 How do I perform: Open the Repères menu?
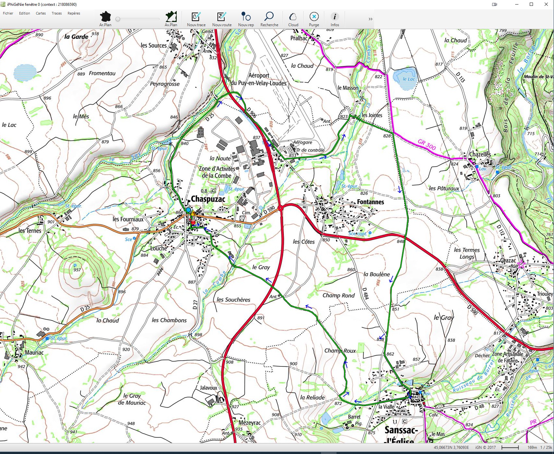click(74, 13)
